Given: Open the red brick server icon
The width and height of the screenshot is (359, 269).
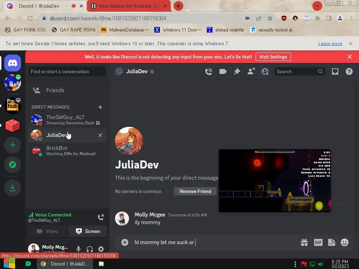Looking at the screenshot, I should (13, 125).
